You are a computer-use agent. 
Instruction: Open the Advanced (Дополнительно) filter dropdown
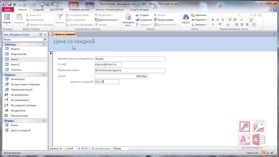pyautogui.click(x=107, y=20)
